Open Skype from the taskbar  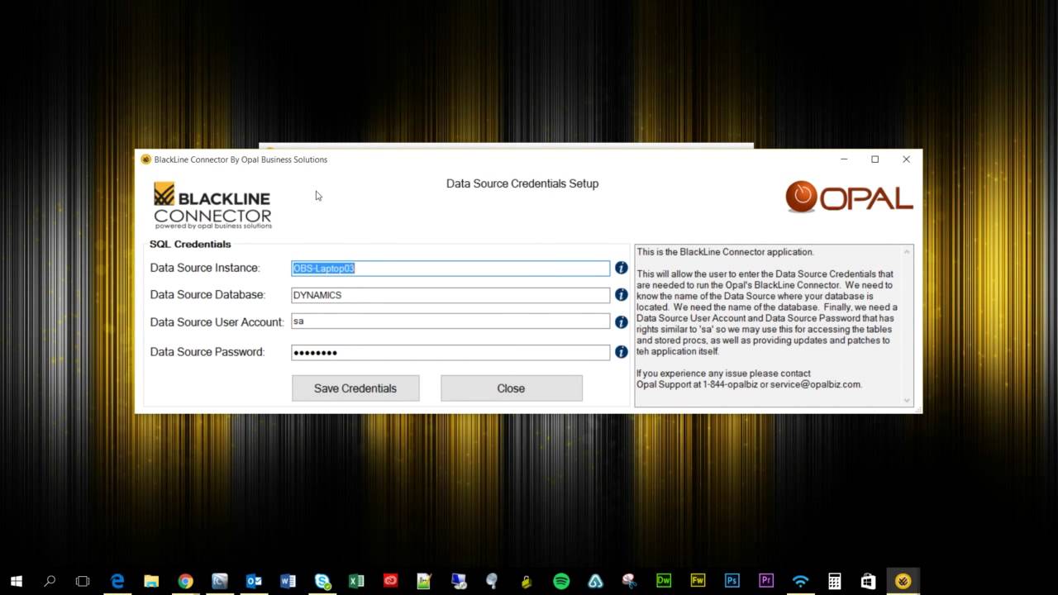[x=322, y=581]
